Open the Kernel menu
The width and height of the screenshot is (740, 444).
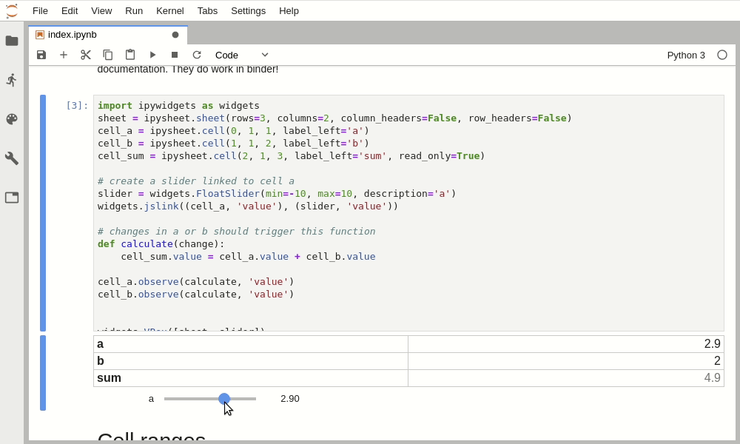point(170,11)
